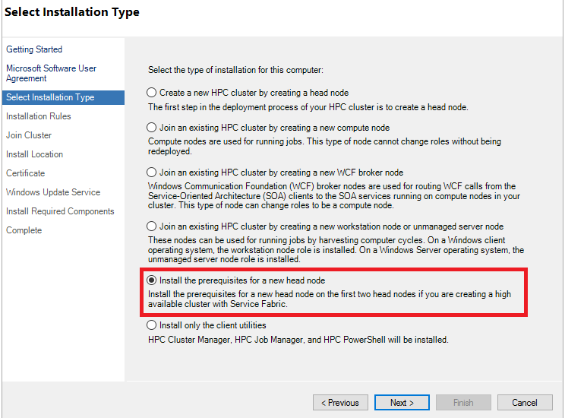Select Join Cluster step in sidebar
Viewport: 565px width, 418px height.
coord(29,135)
